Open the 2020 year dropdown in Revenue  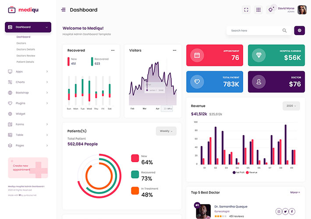(291, 106)
